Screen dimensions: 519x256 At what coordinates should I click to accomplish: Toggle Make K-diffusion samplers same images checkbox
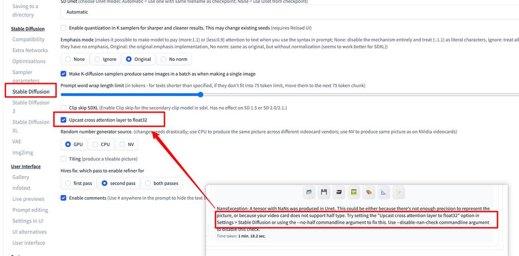(64, 74)
